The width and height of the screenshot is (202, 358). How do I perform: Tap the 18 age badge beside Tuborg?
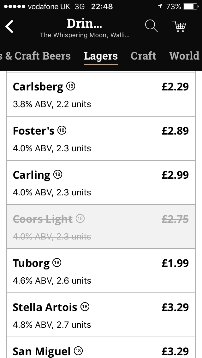(x=57, y=263)
